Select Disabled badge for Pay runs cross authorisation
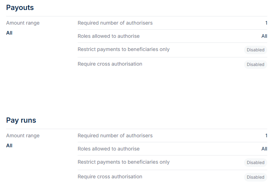The height and width of the screenshot is (189, 278). 255,177
